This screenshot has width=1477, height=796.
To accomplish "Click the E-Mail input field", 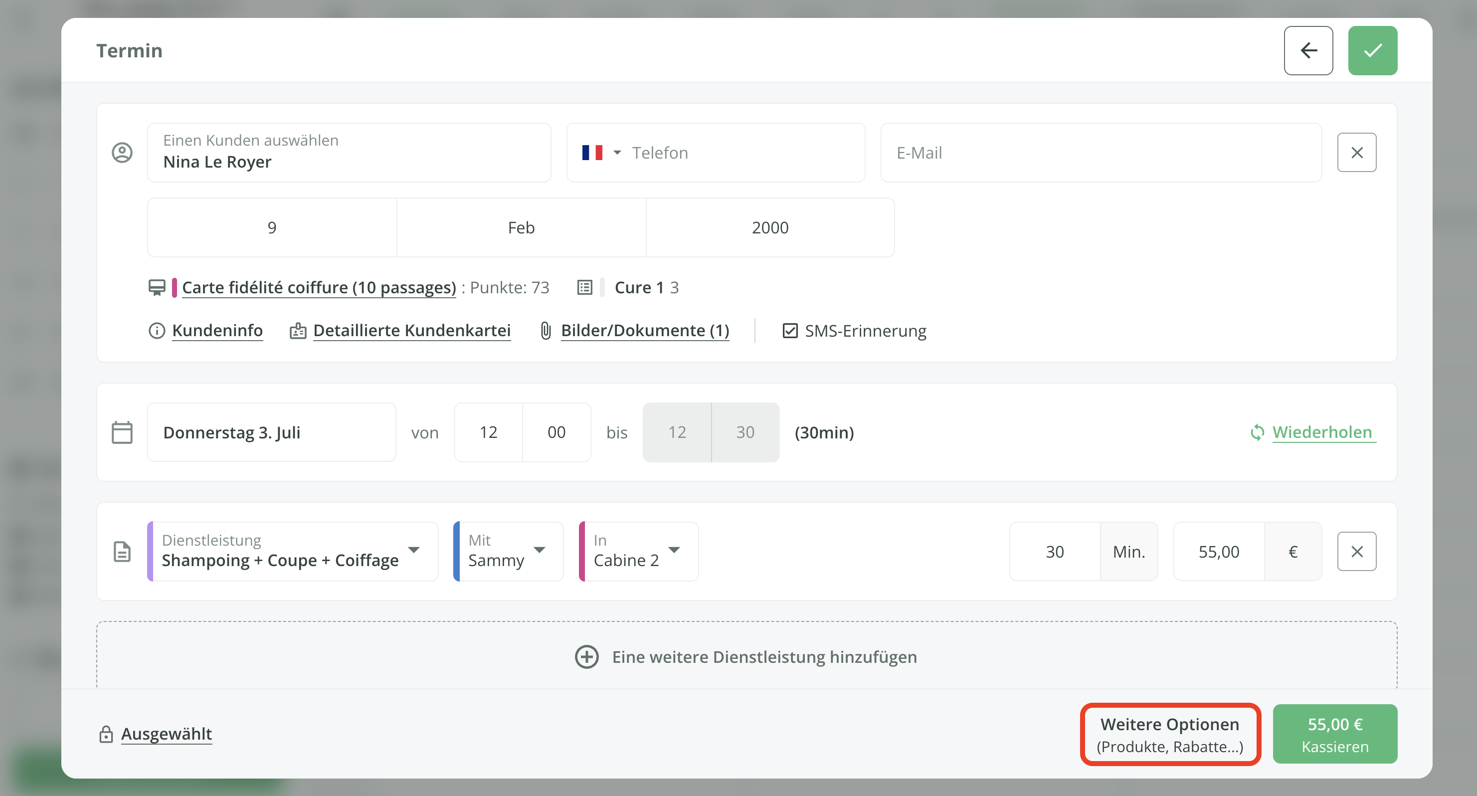I will click(x=1101, y=153).
